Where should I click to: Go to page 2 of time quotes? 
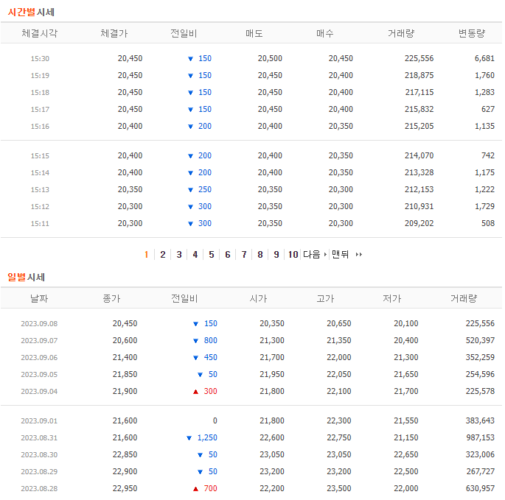(163, 255)
